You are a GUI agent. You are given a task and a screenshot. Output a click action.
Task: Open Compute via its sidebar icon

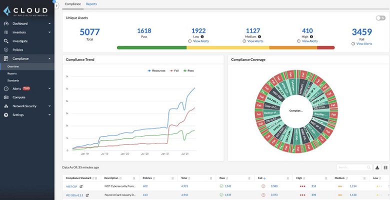[6, 97]
